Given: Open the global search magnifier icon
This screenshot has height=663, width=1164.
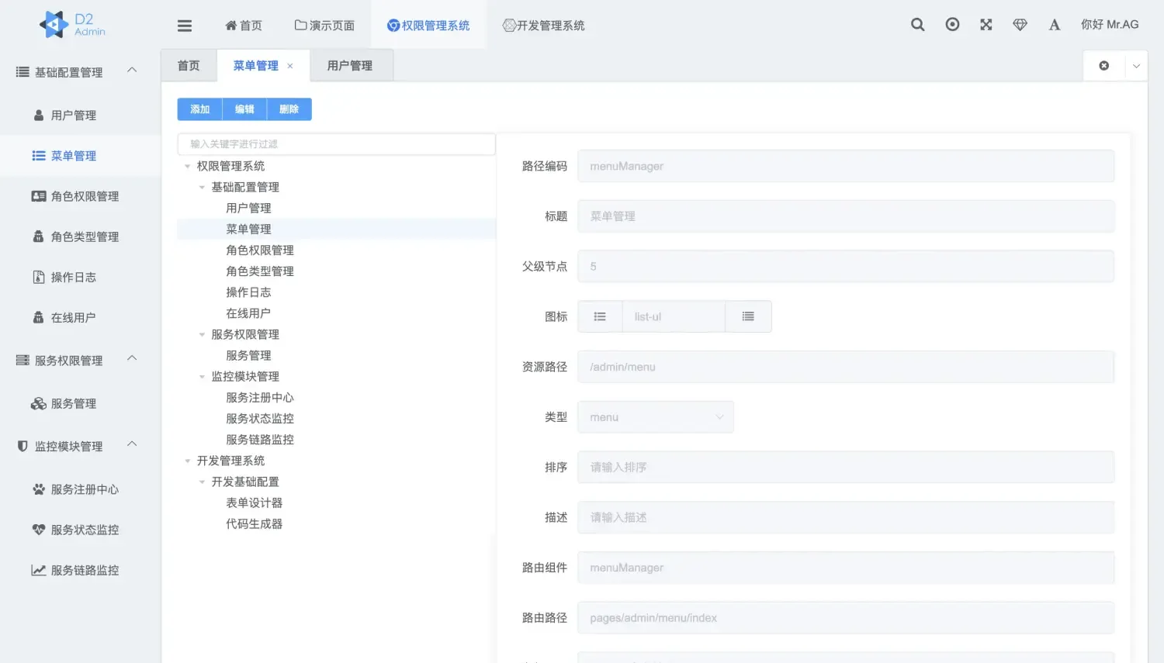Looking at the screenshot, I should [x=917, y=24].
